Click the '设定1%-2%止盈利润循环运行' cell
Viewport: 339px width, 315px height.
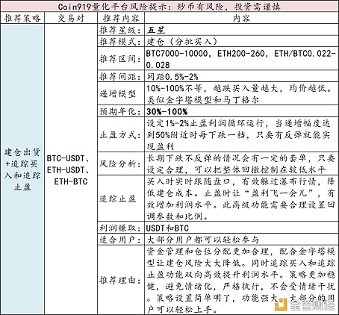241,134
